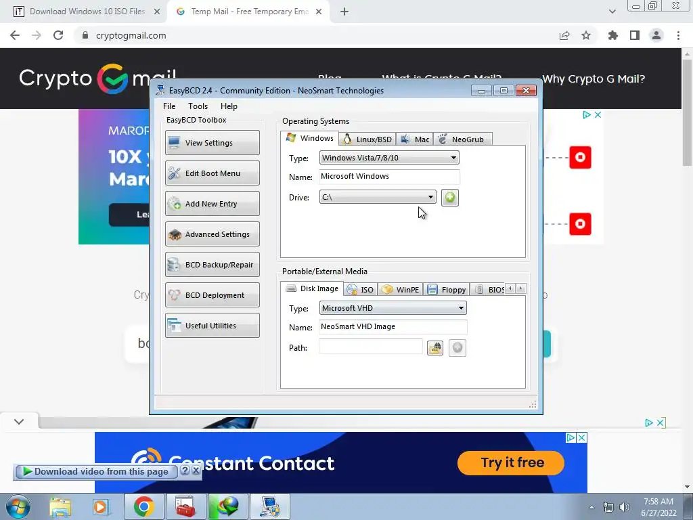Click the Chrome taskbar icon
This screenshot has height=520, width=693.
click(144, 506)
